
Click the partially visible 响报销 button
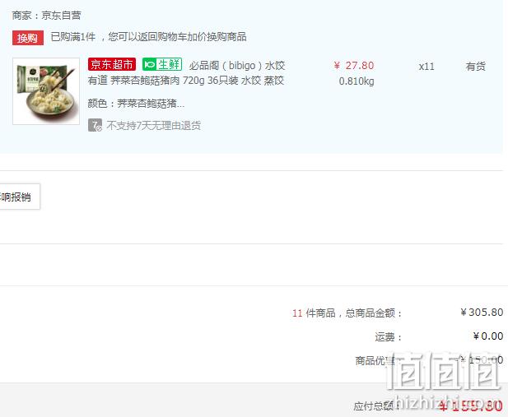tap(20, 197)
